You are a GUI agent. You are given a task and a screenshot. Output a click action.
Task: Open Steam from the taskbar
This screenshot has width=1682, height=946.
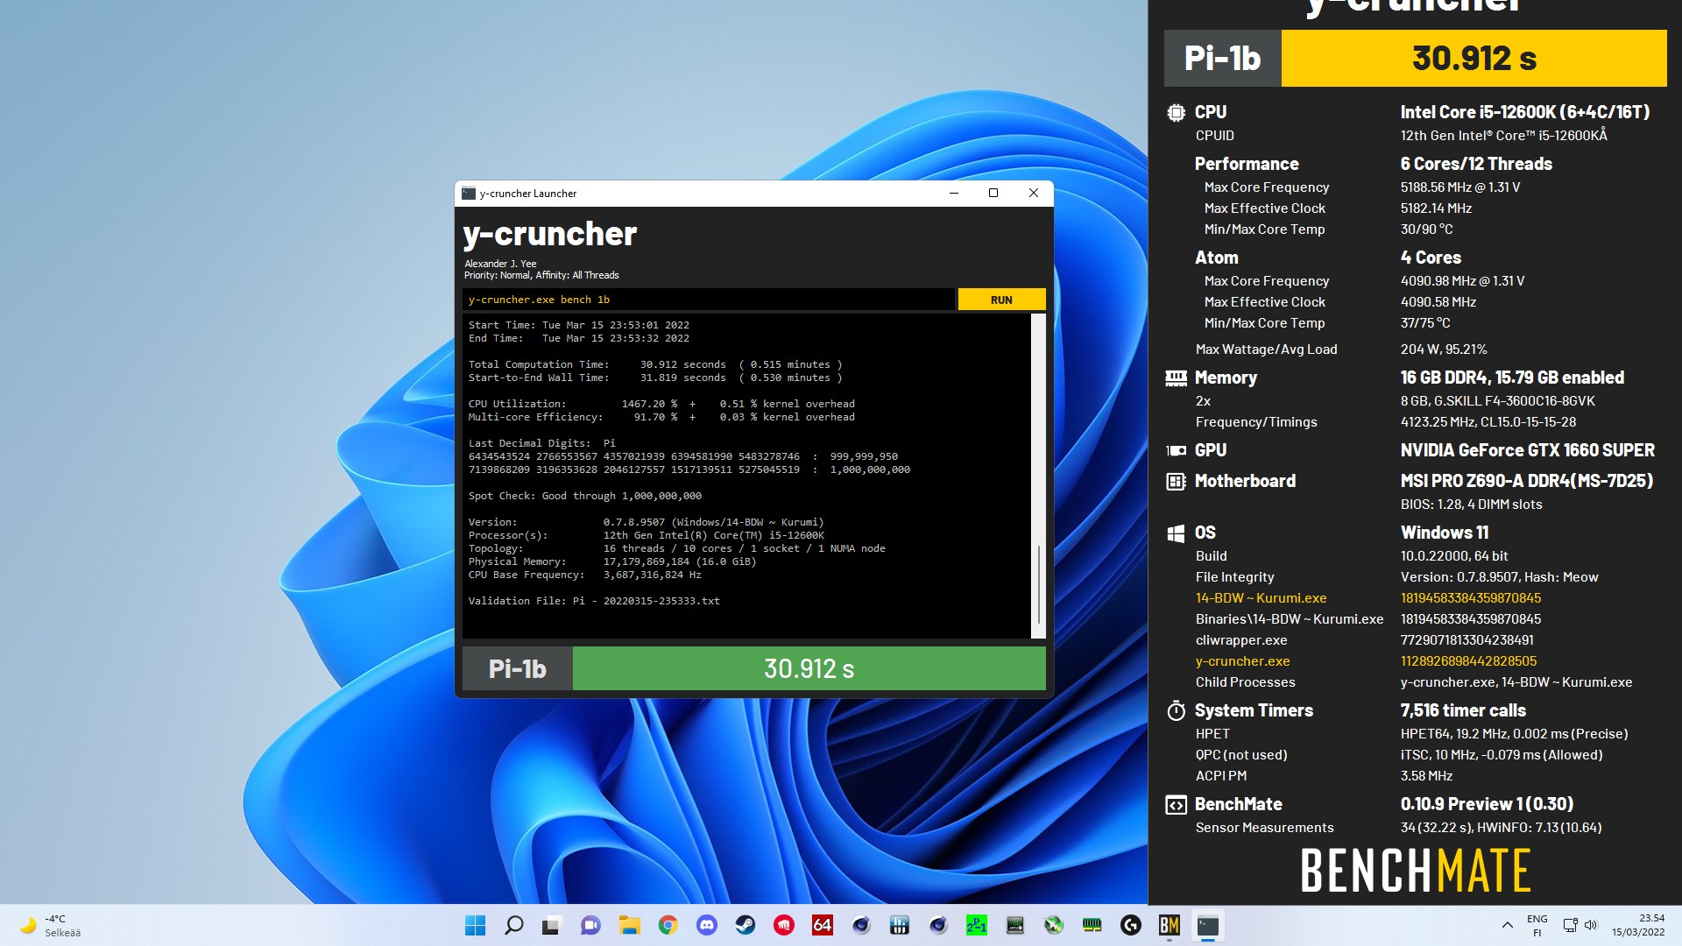(x=745, y=925)
